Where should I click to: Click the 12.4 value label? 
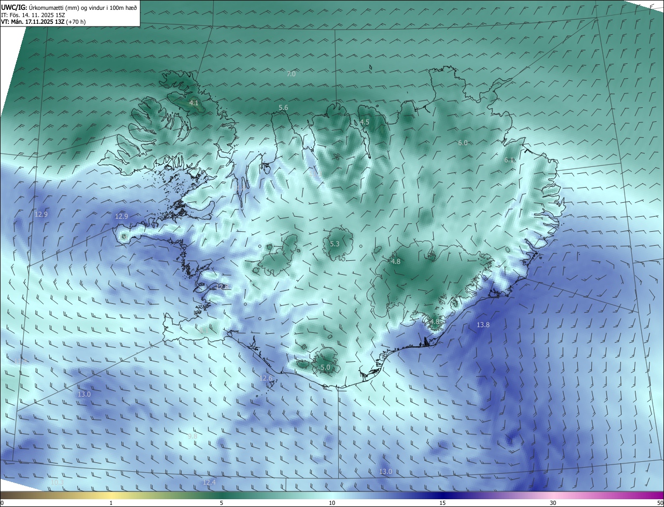[x=209, y=483]
